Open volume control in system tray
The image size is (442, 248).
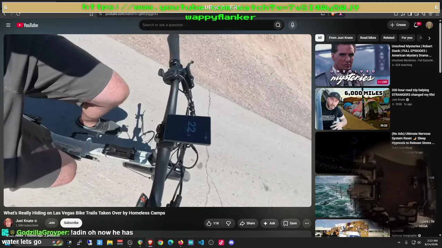coord(419,242)
